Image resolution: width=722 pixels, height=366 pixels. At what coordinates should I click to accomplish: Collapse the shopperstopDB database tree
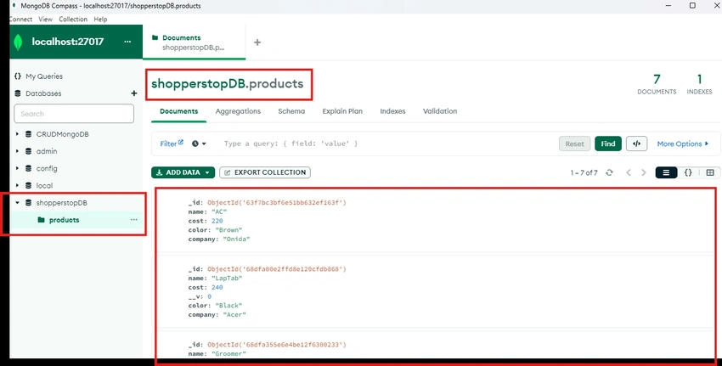[x=18, y=203]
